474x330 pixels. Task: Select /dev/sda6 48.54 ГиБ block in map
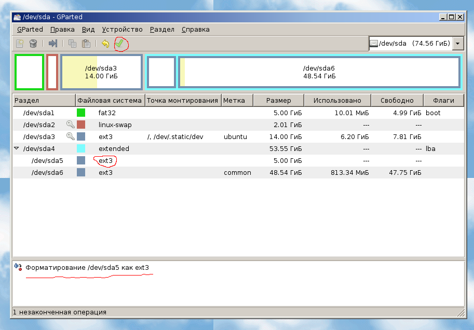click(x=319, y=72)
